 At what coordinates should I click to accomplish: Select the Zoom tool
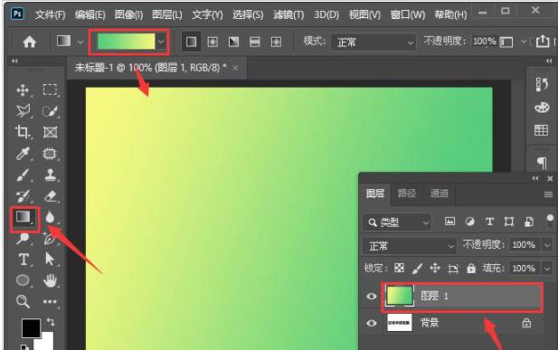[x=23, y=301]
